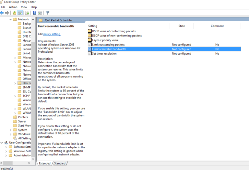Expand the System tree node arrow
This screenshot has height=170, width=249.
pyautogui.click(x=10, y=130)
